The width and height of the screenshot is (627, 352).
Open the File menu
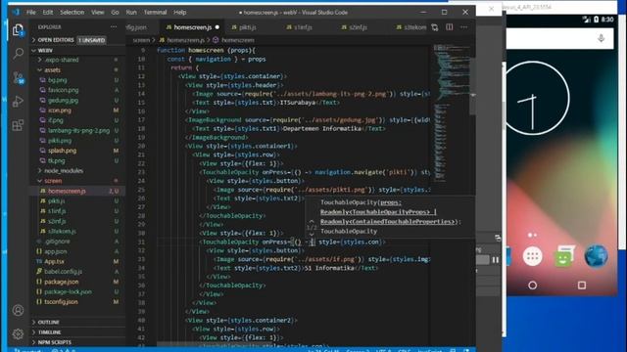pyautogui.click(x=31, y=13)
